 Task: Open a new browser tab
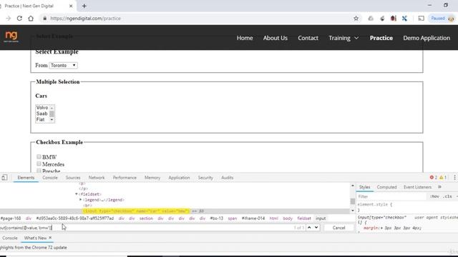[x=84, y=6]
